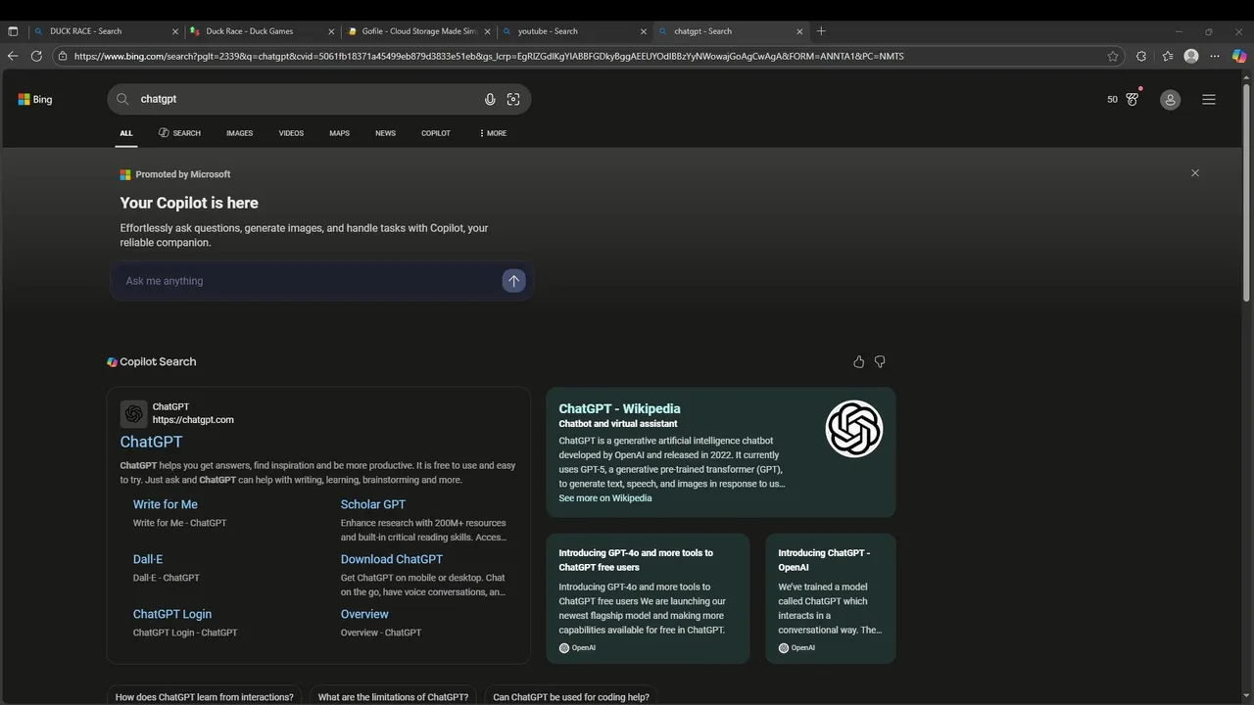The width and height of the screenshot is (1254, 705).
Task: Start voice search with microphone icon
Action: pos(490,99)
